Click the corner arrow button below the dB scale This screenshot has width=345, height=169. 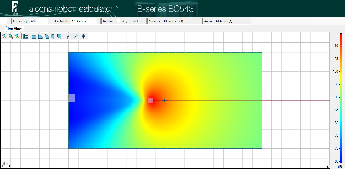(x=328, y=166)
